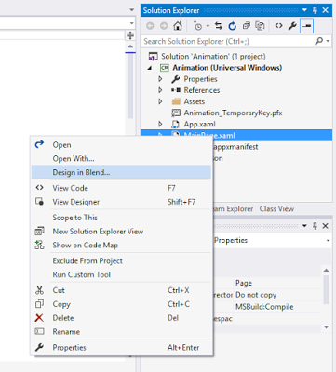Expand the Assets folder
This screenshot has height=372, width=336.
point(160,101)
